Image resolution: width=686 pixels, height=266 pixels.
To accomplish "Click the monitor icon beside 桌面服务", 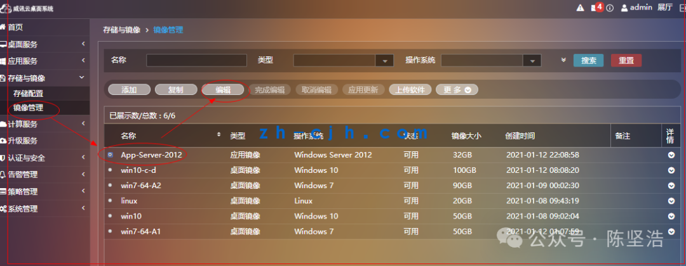I will pyautogui.click(x=4, y=44).
